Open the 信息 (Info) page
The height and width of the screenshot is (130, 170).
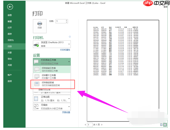click(x=10, y=15)
